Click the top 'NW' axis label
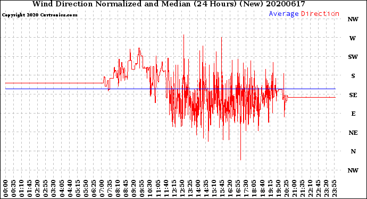 coord(353,20)
